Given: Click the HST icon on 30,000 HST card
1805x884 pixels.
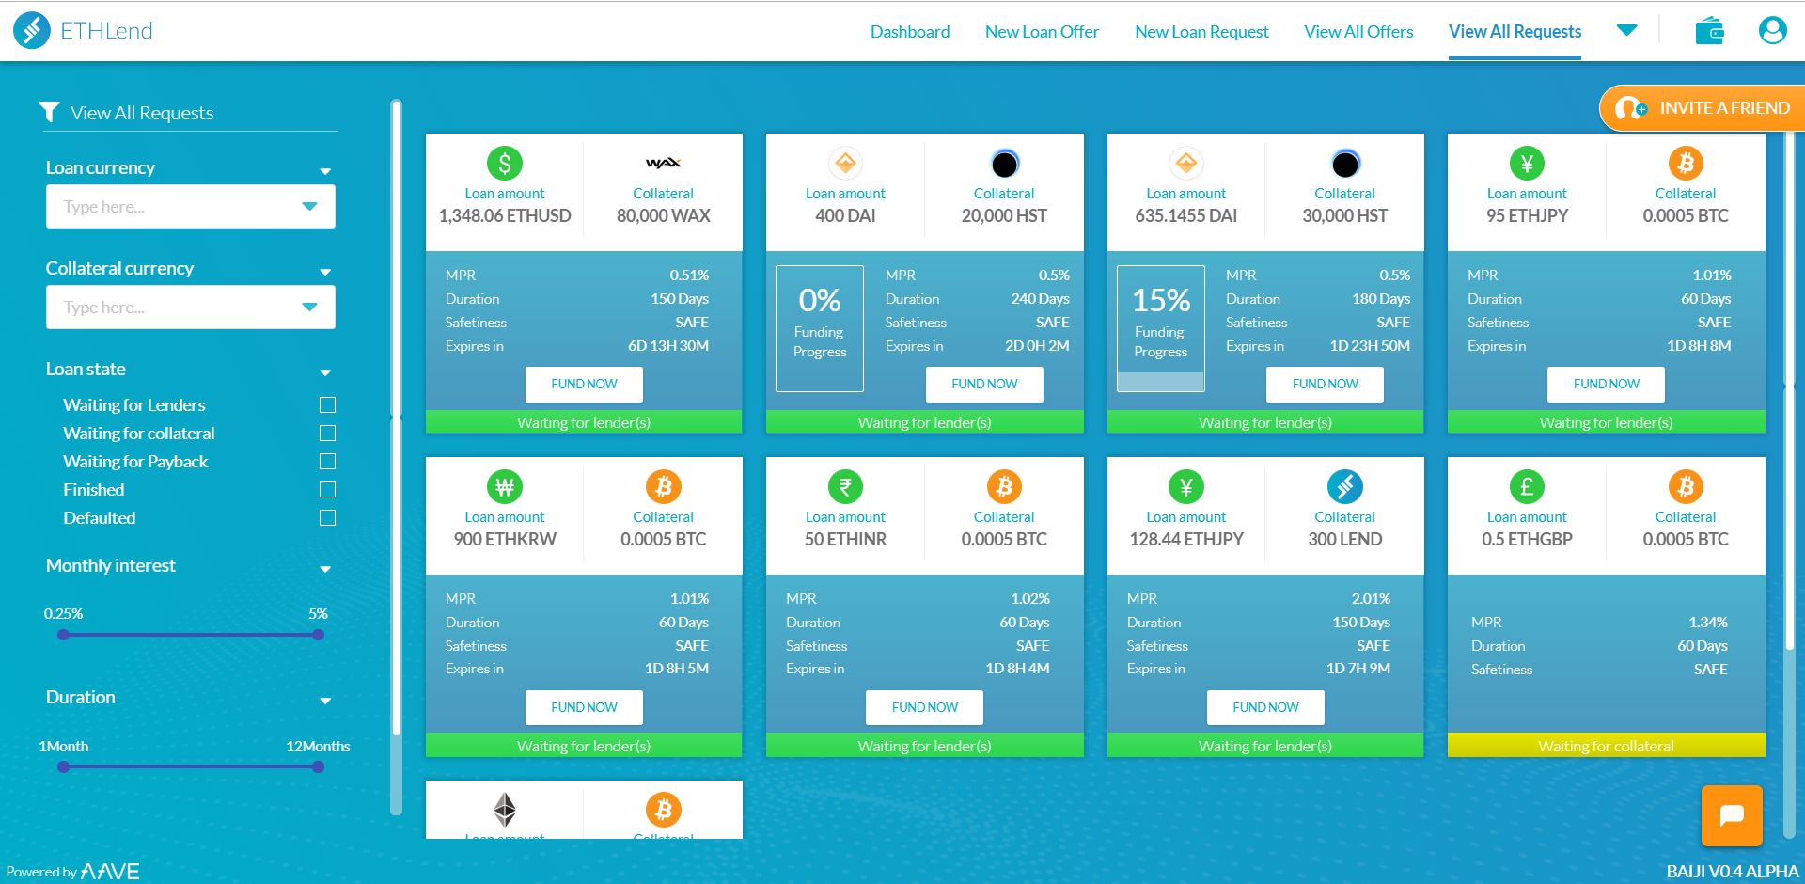Looking at the screenshot, I should coord(1345,164).
